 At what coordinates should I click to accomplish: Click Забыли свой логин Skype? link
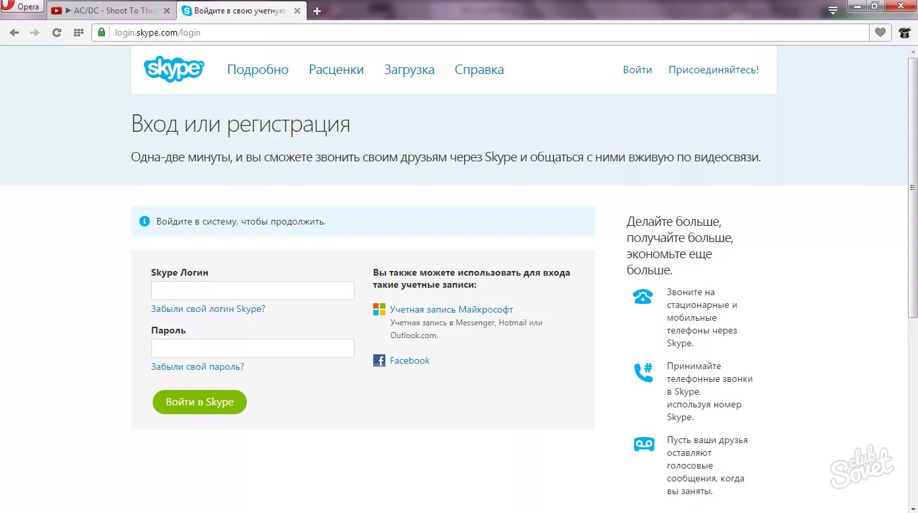point(208,309)
